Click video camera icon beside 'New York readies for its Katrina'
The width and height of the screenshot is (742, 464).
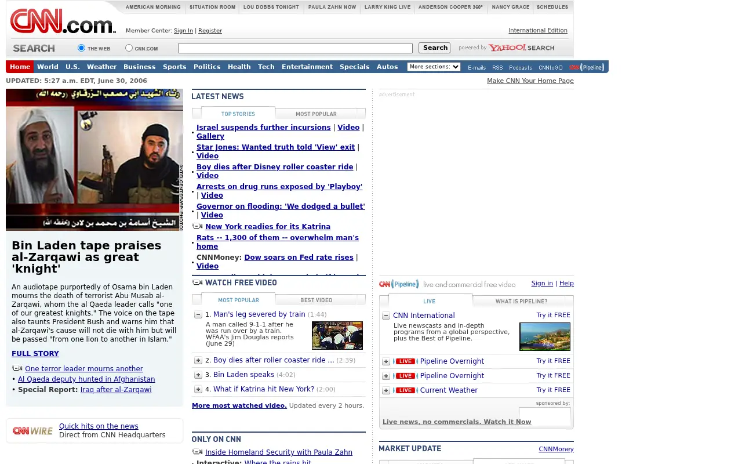198,226
